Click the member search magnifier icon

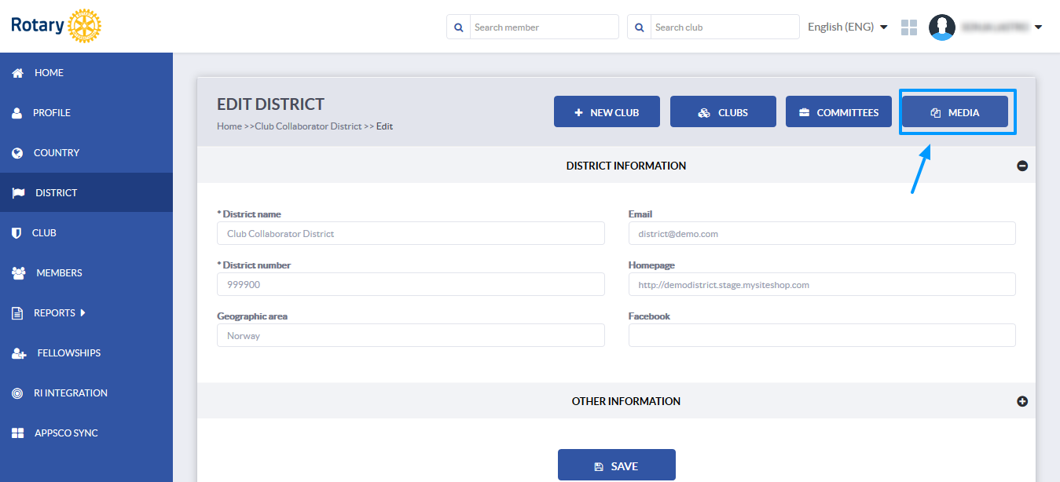[459, 27]
